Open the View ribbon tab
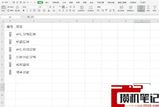 pyautogui.click(x=85, y=2)
